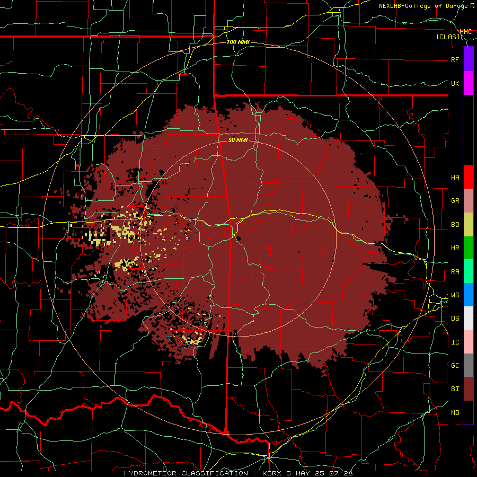Click the IC light-pink legend swatch
This screenshot has width=477, height=477.
[x=468, y=342]
